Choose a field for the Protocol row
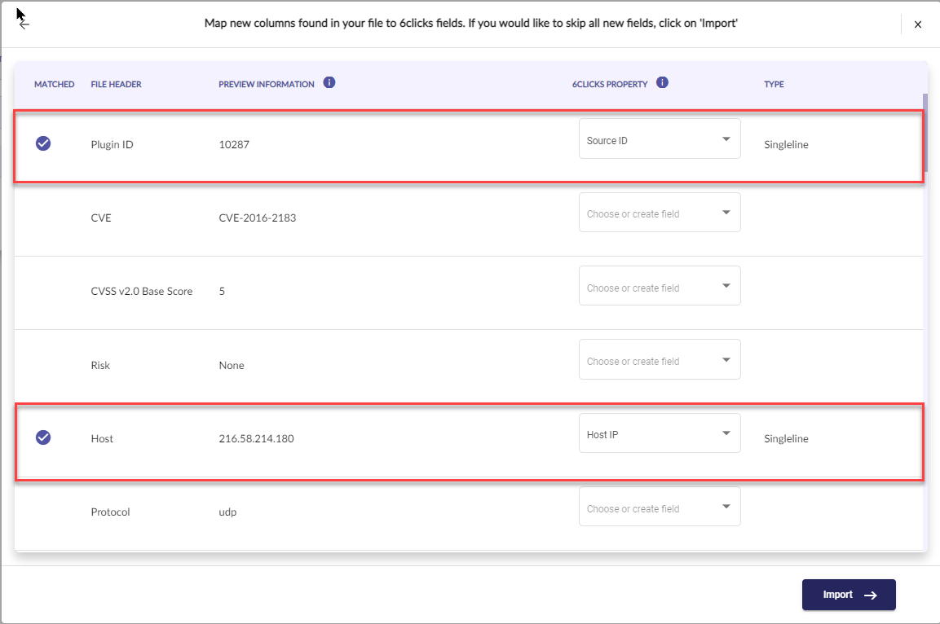This screenshot has width=940, height=624. [660, 508]
